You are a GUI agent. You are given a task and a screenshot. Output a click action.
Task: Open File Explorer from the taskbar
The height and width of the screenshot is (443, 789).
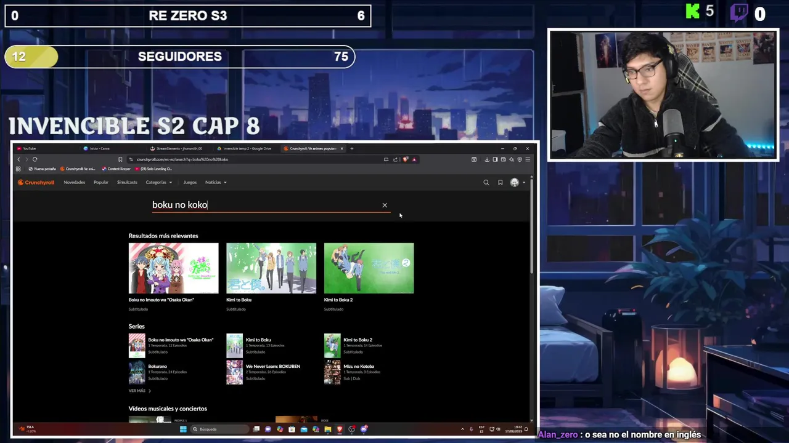click(x=327, y=429)
